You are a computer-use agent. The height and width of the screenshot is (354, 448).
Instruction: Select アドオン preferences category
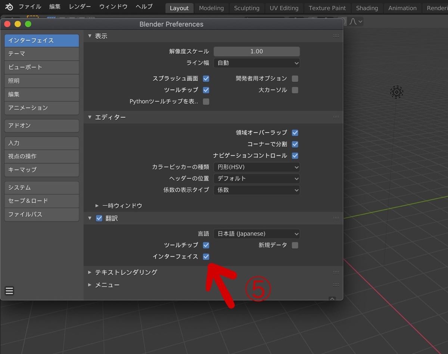pos(42,126)
